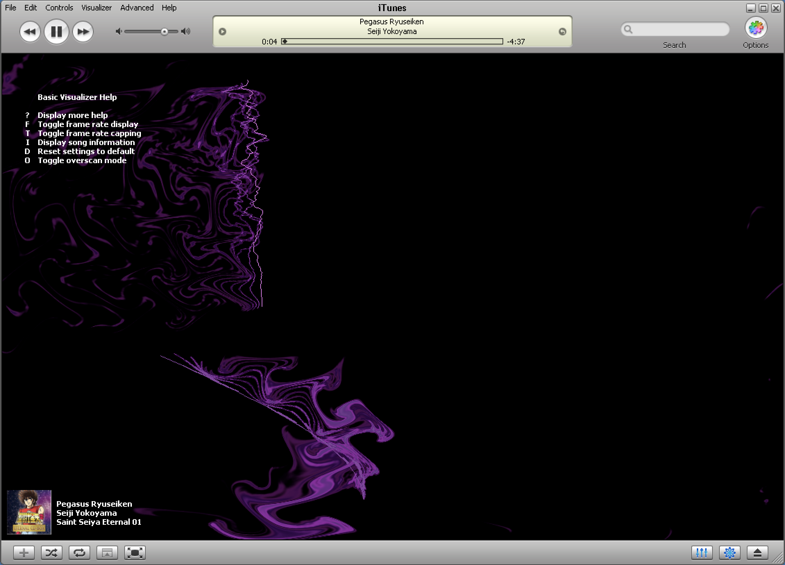785x565 pixels.
Task: Open the visualizer Options button
Action: [756, 28]
